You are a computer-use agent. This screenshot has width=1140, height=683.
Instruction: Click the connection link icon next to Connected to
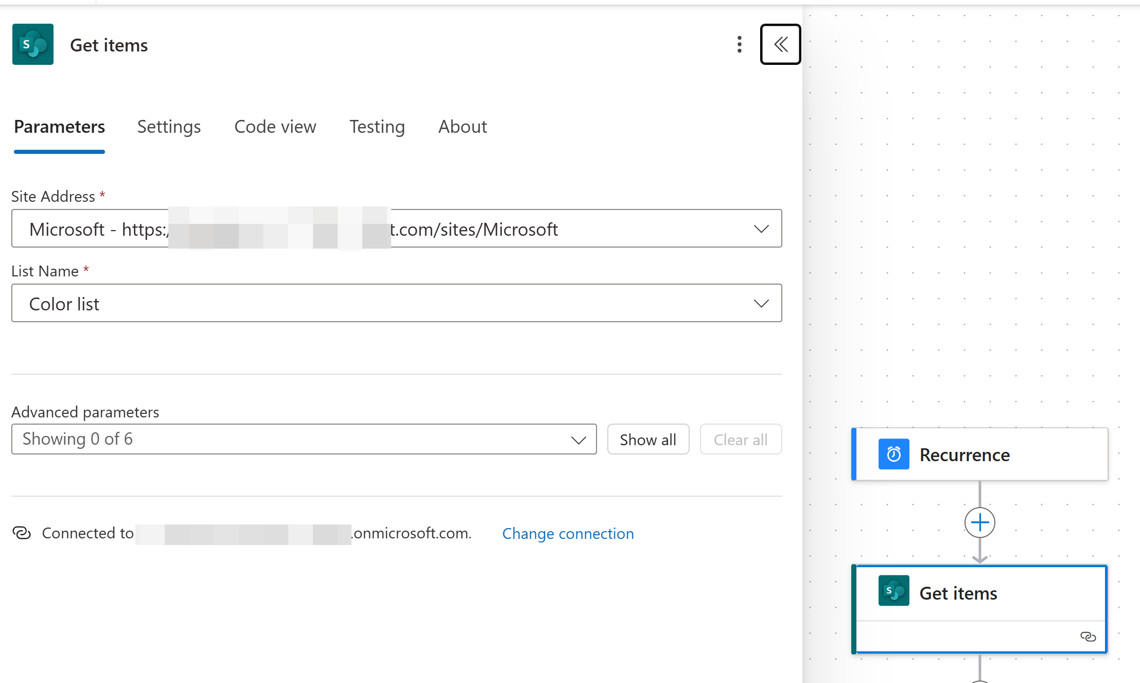(x=21, y=533)
